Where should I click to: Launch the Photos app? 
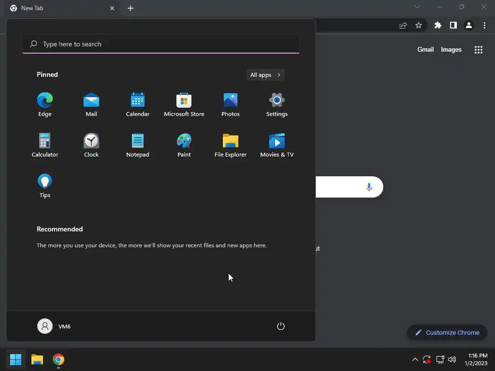click(231, 105)
